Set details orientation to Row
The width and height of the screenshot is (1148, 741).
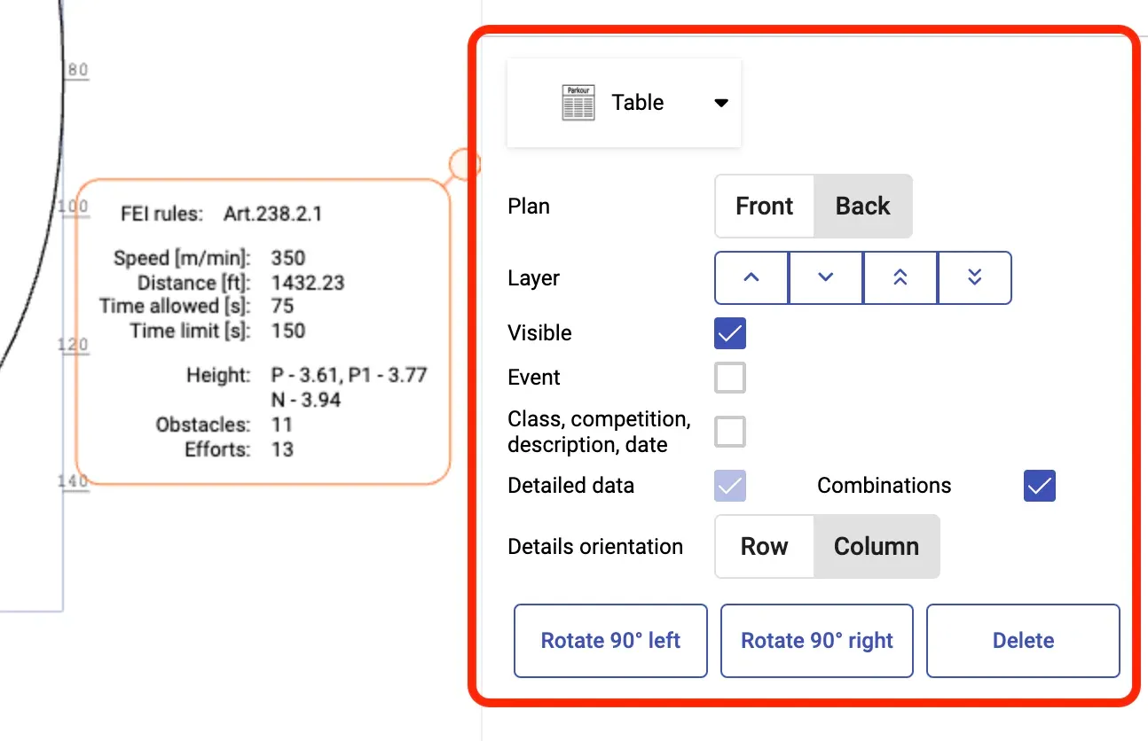click(764, 547)
